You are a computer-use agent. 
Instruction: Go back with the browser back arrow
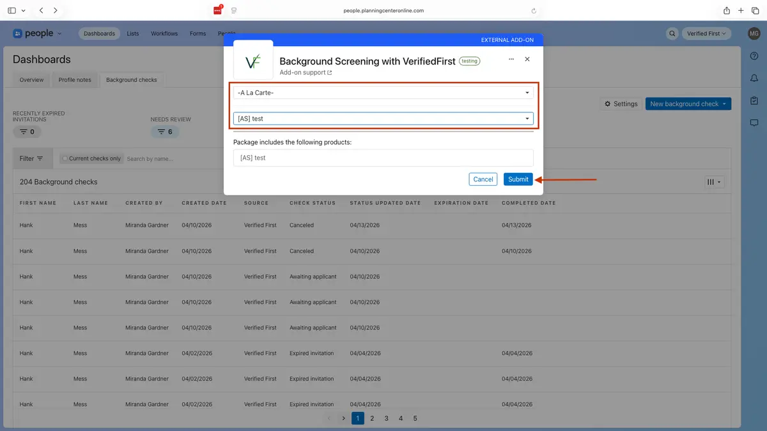coord(41,11)
